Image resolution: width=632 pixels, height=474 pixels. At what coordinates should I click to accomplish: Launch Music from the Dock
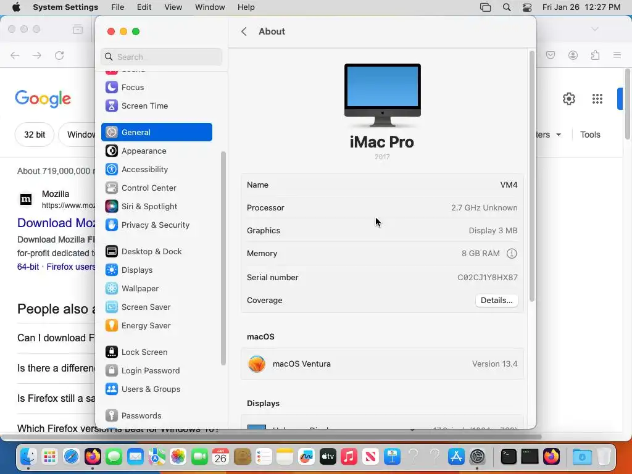tap(349, 457)
